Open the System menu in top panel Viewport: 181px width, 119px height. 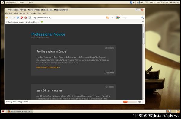[30, 2]
